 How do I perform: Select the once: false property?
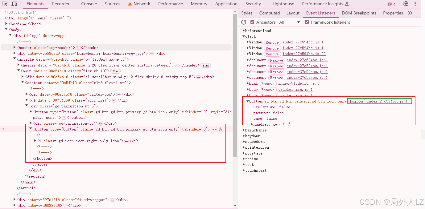coord(265,119)
